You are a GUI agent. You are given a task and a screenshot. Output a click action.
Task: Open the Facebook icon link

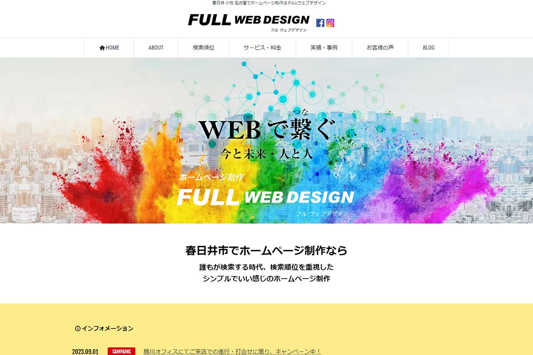pos(320,23)
